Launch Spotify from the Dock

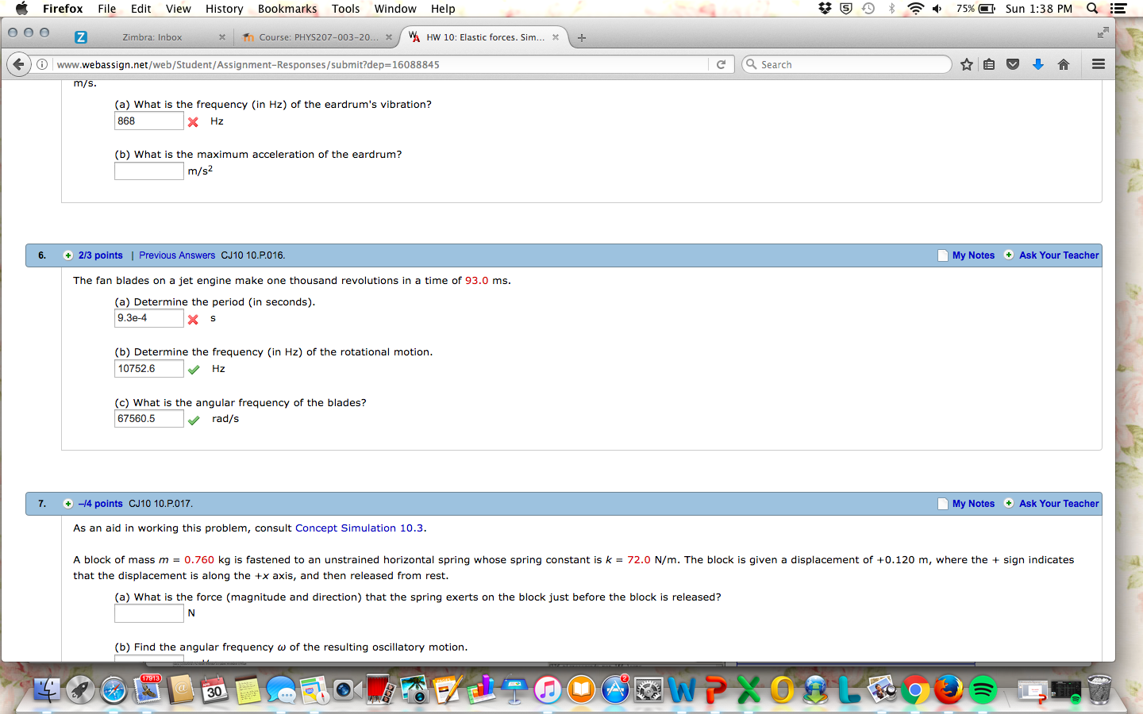click(983, 690)
